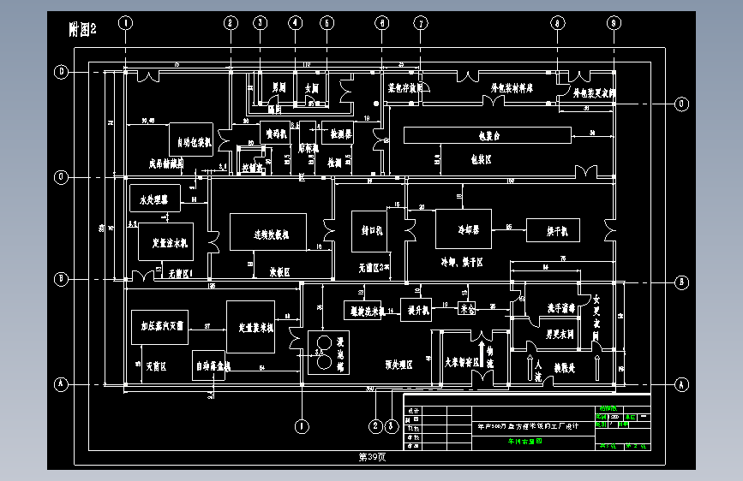Click the green 车间布置图 drawing title
Screen dimensions: 743x481
tap(525, 442)
